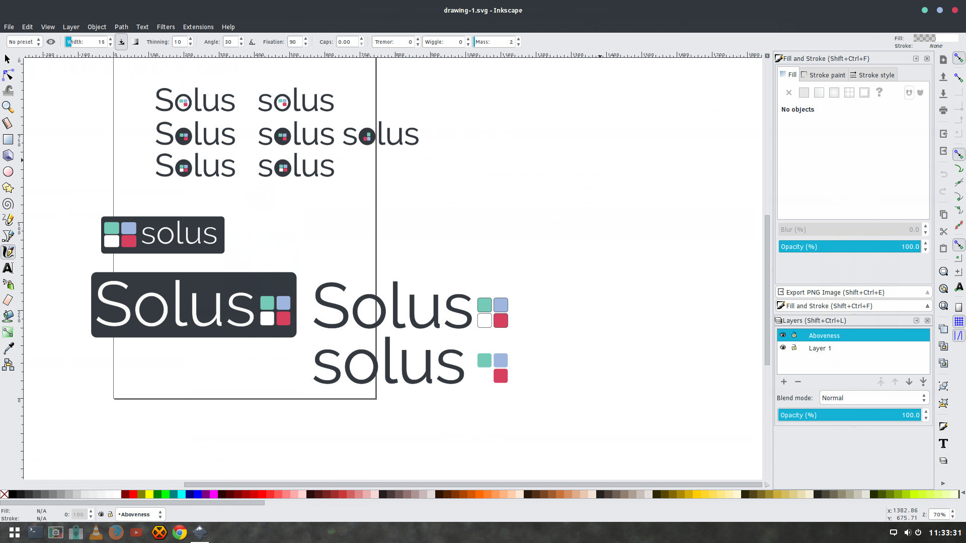This screenshot has width=966, height=543.
Task: Open the Aboveness layer selector in status bar
Action: click(140, 514)
